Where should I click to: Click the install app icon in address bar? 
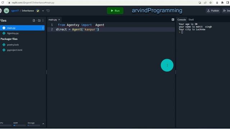(200, 3)
